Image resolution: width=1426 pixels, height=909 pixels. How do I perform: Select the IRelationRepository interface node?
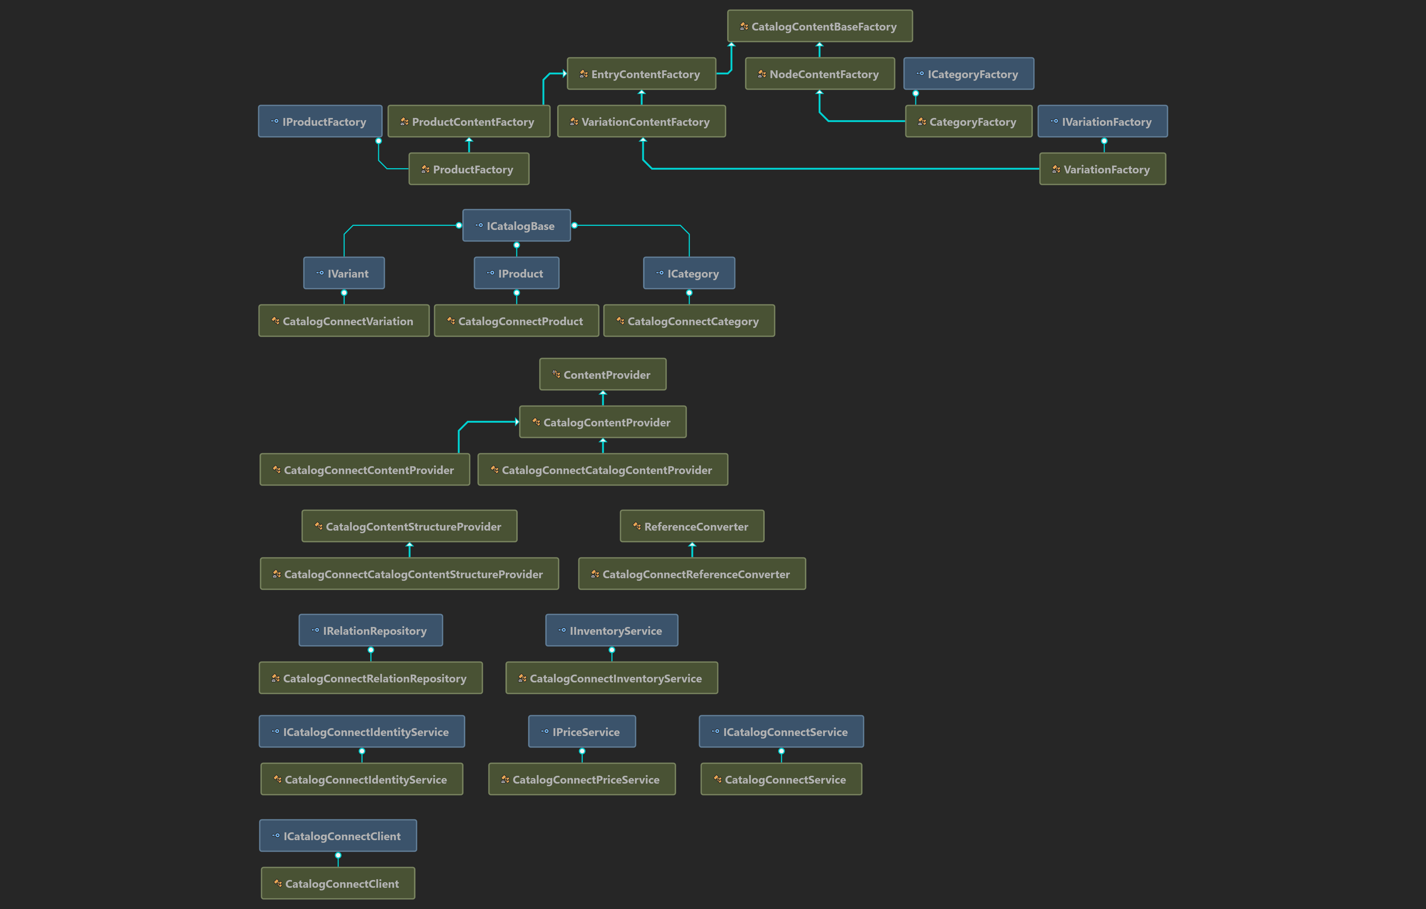click(371, 630)
